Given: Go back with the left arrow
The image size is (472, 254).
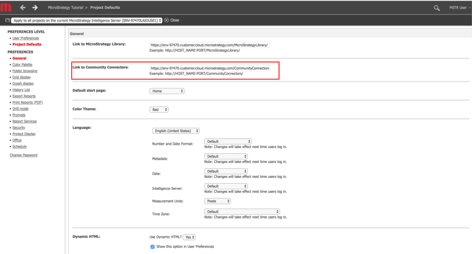Looking at the screenshot, I should point(23,8).
